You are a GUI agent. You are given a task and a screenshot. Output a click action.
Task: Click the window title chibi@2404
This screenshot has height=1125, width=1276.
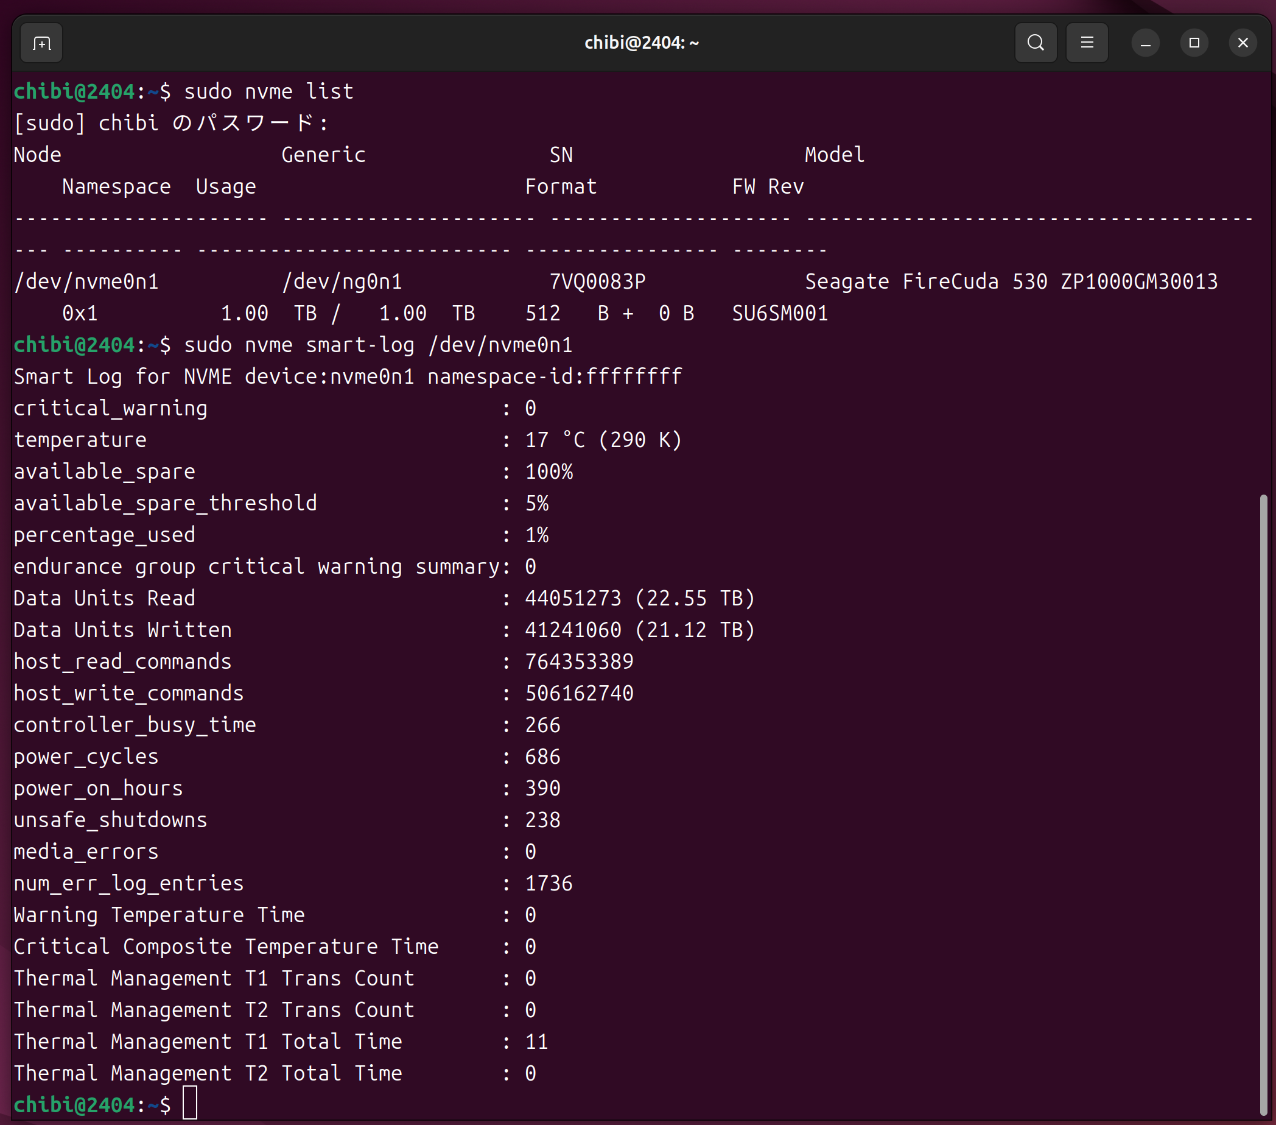(x=641, y=43)
